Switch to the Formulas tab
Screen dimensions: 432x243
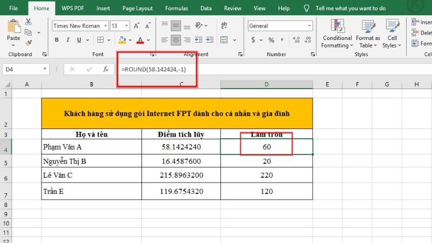point(177,8)
